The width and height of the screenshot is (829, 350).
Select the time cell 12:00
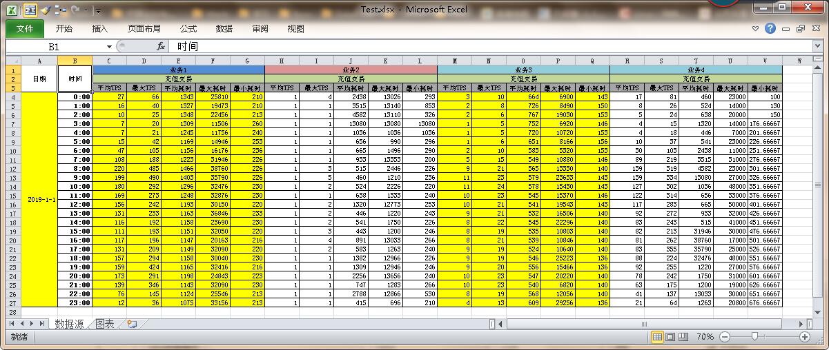tap(75, 205)
